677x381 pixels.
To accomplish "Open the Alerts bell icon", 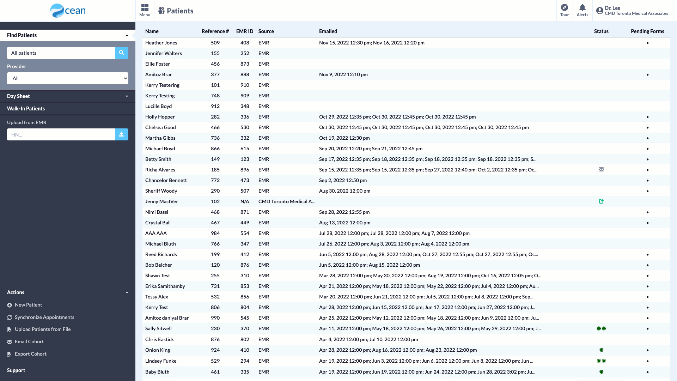I will coord(583,7).
